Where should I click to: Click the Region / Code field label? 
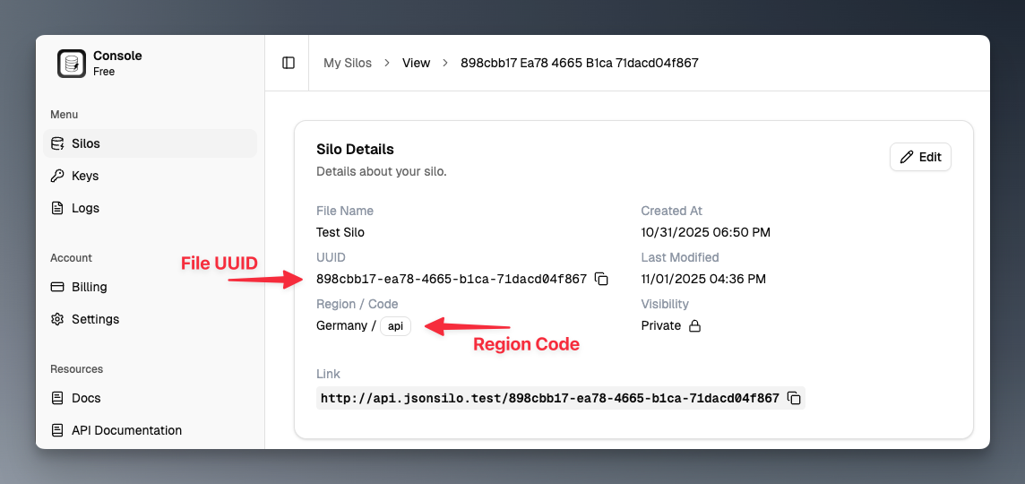[357, 304]
